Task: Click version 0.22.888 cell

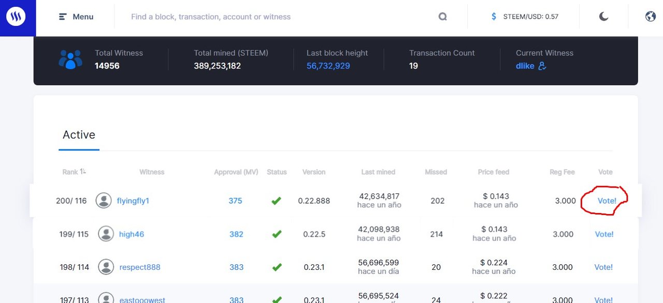Action: click(x=314, y=201)
